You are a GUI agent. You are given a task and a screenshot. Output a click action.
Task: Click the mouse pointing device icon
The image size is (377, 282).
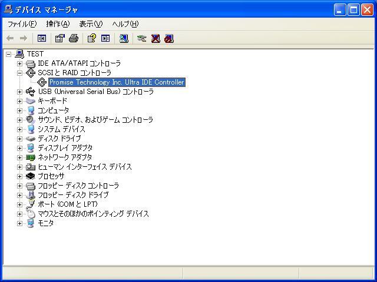pos(31,214)
